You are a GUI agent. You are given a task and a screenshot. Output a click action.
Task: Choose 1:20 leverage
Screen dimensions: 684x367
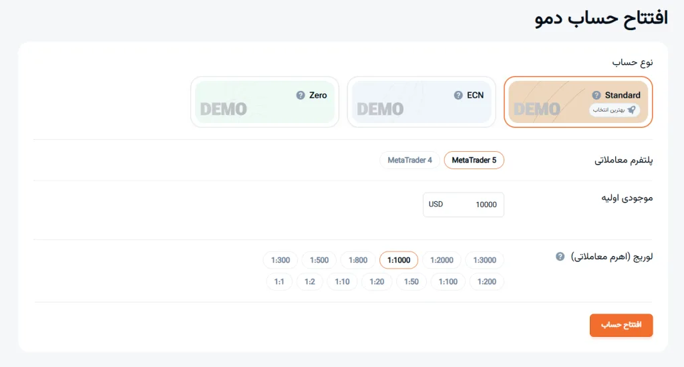pyautogui.click(x=377, y=281)
